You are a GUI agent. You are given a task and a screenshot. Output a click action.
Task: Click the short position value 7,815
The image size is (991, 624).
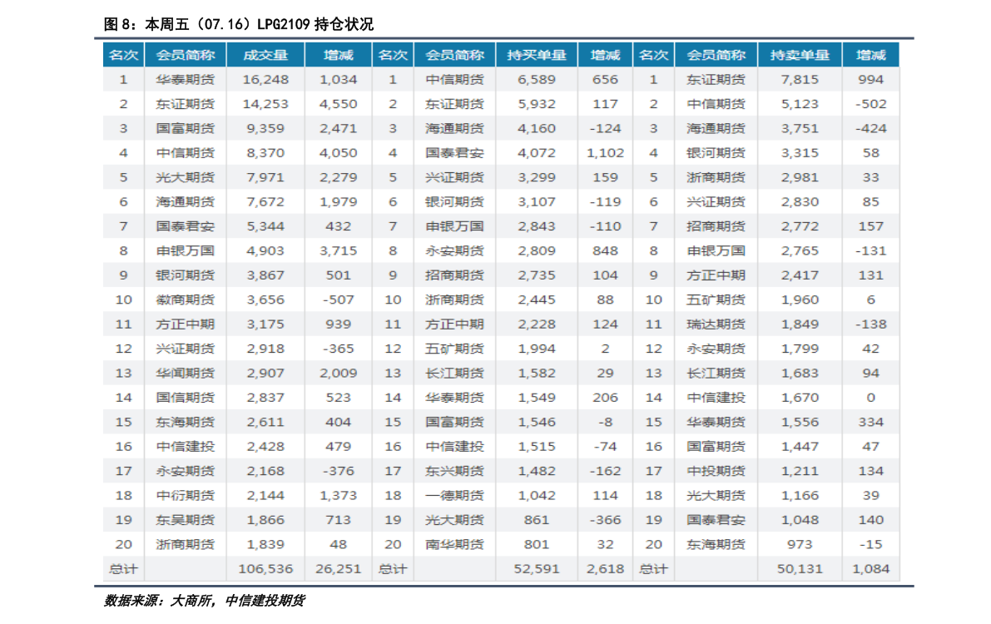(800, 80)
